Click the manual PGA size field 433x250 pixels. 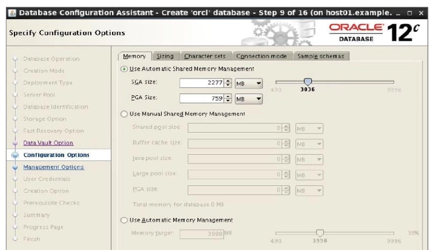pyautogui.click(x=235, y=190)
